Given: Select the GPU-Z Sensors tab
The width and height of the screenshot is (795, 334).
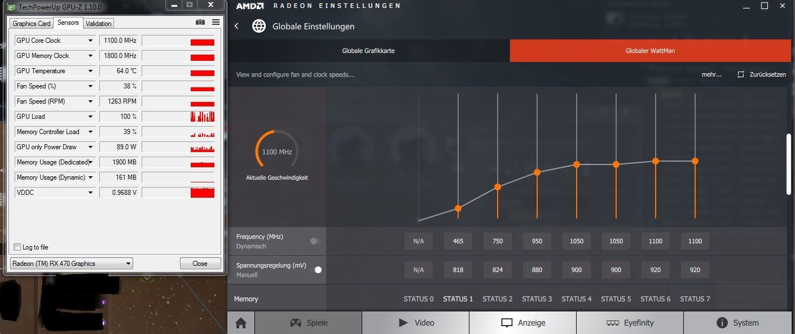Looking at the screenshot, I should (68, 23).
